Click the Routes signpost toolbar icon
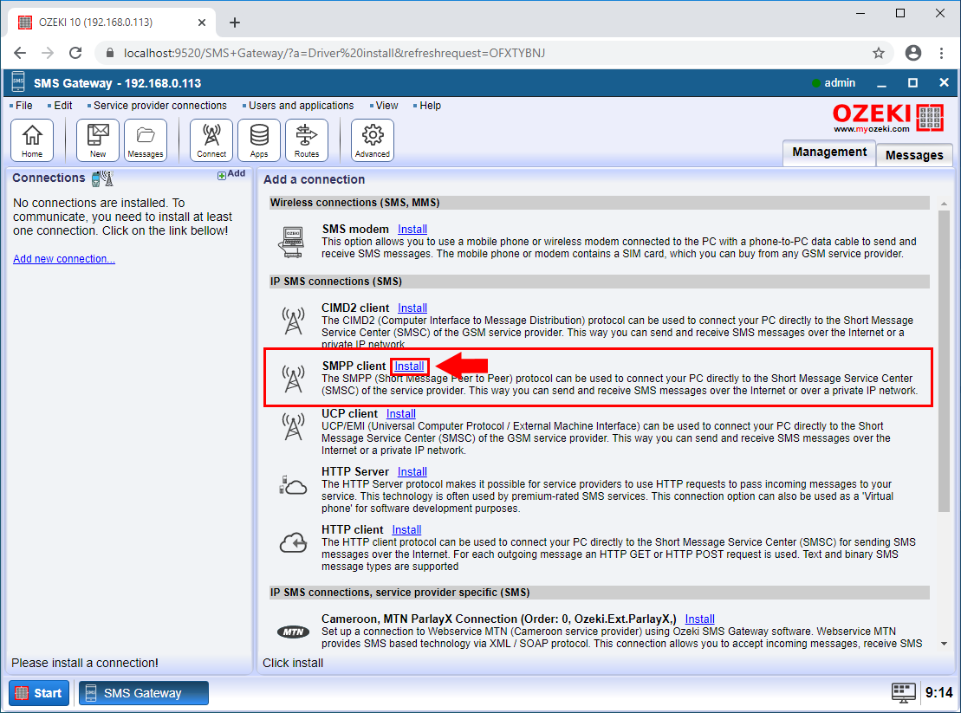This screenshot has width=961, height=713. [307, 140]
